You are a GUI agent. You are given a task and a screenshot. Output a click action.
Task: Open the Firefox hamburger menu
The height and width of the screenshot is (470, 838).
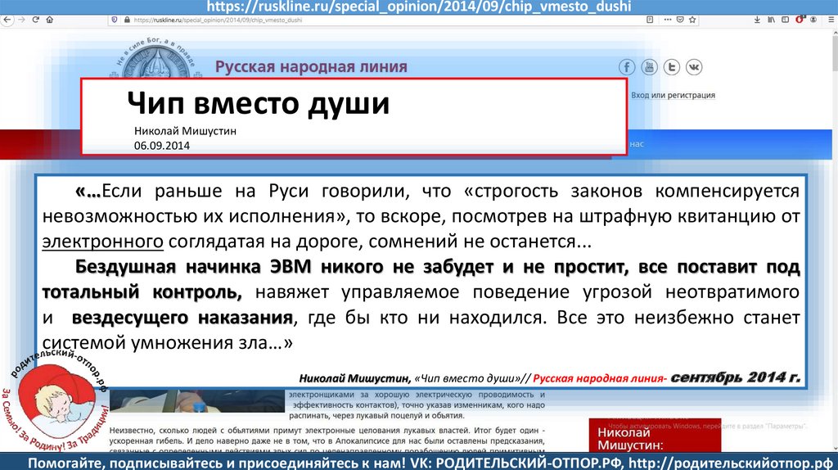[831, 20]
